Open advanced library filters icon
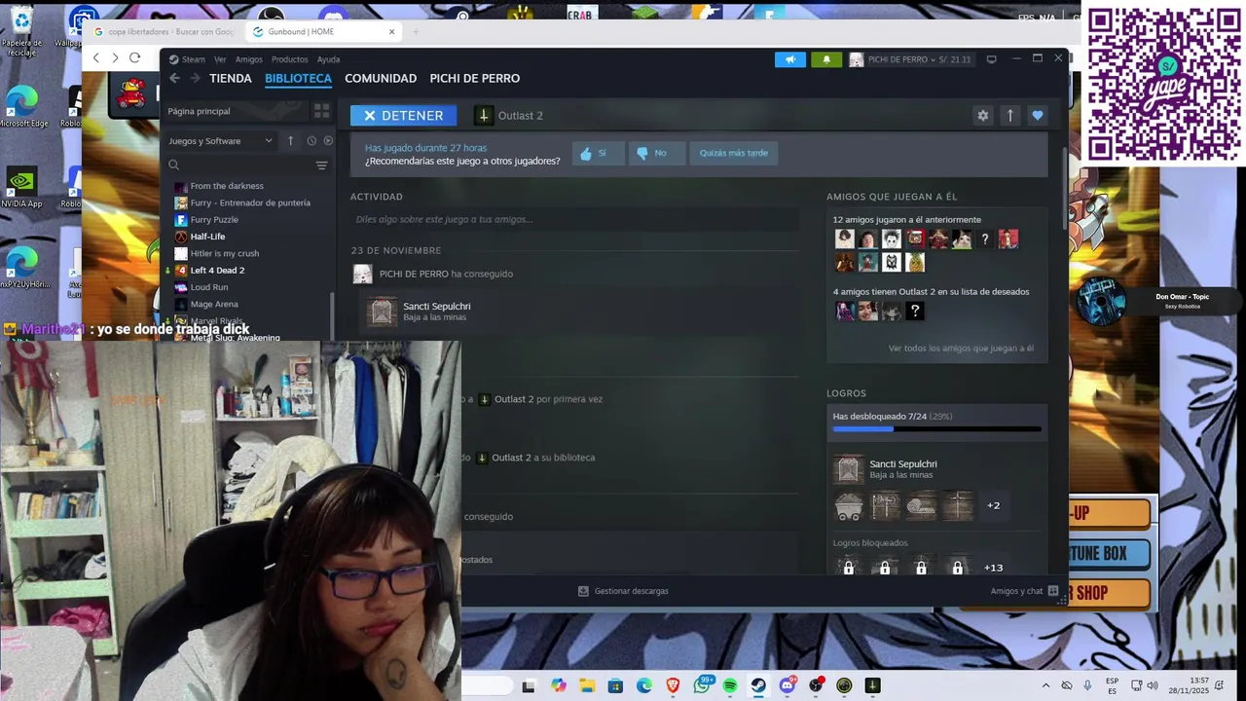Viewport: 1246px width, 701px height. click(321, 166)
